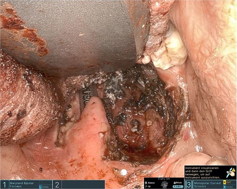The image size is (237, 189).
Task: Click the Pitch lock label
Action: click(179, 183)
